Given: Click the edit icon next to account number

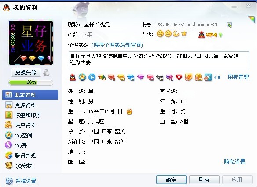Looking at the screenshot, I should point(229,25).
